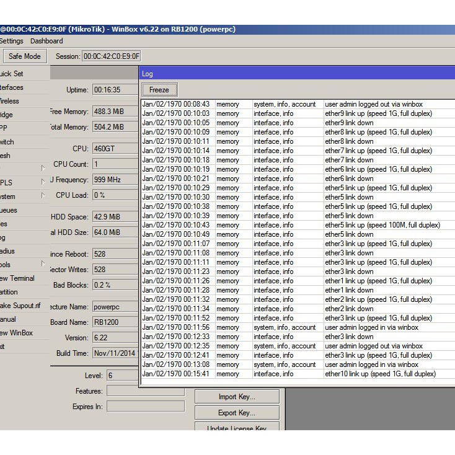Click the Uptime value field
The image size is (455, 455).
click(114, 90)
